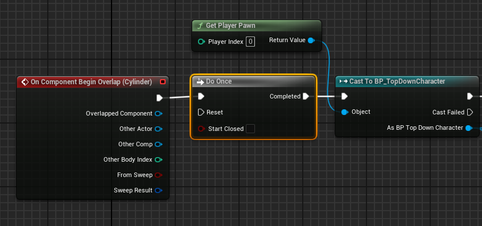
Task: Click the From Sweep label
Action: point(135,175)
